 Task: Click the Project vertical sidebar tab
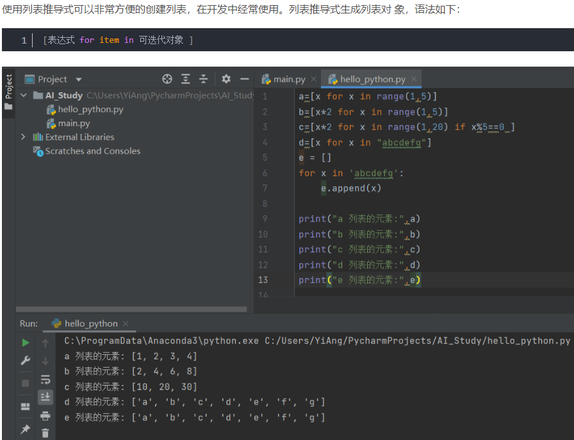click(x=9, y=86)
